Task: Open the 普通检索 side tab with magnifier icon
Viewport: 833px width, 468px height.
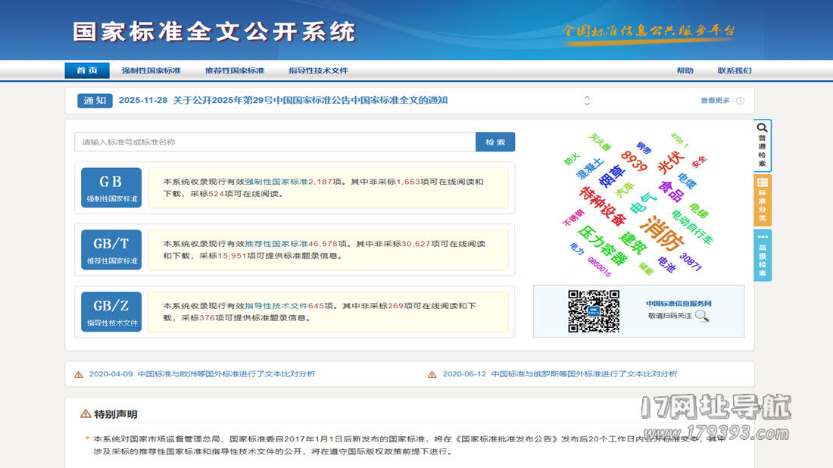Action: pos(763,145)
